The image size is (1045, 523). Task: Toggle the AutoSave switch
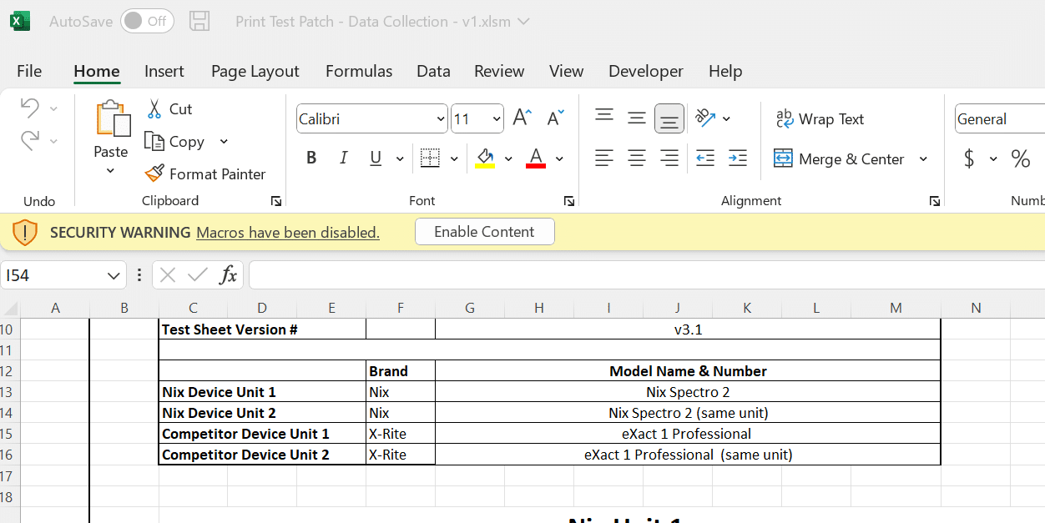[x=147, y=22]
